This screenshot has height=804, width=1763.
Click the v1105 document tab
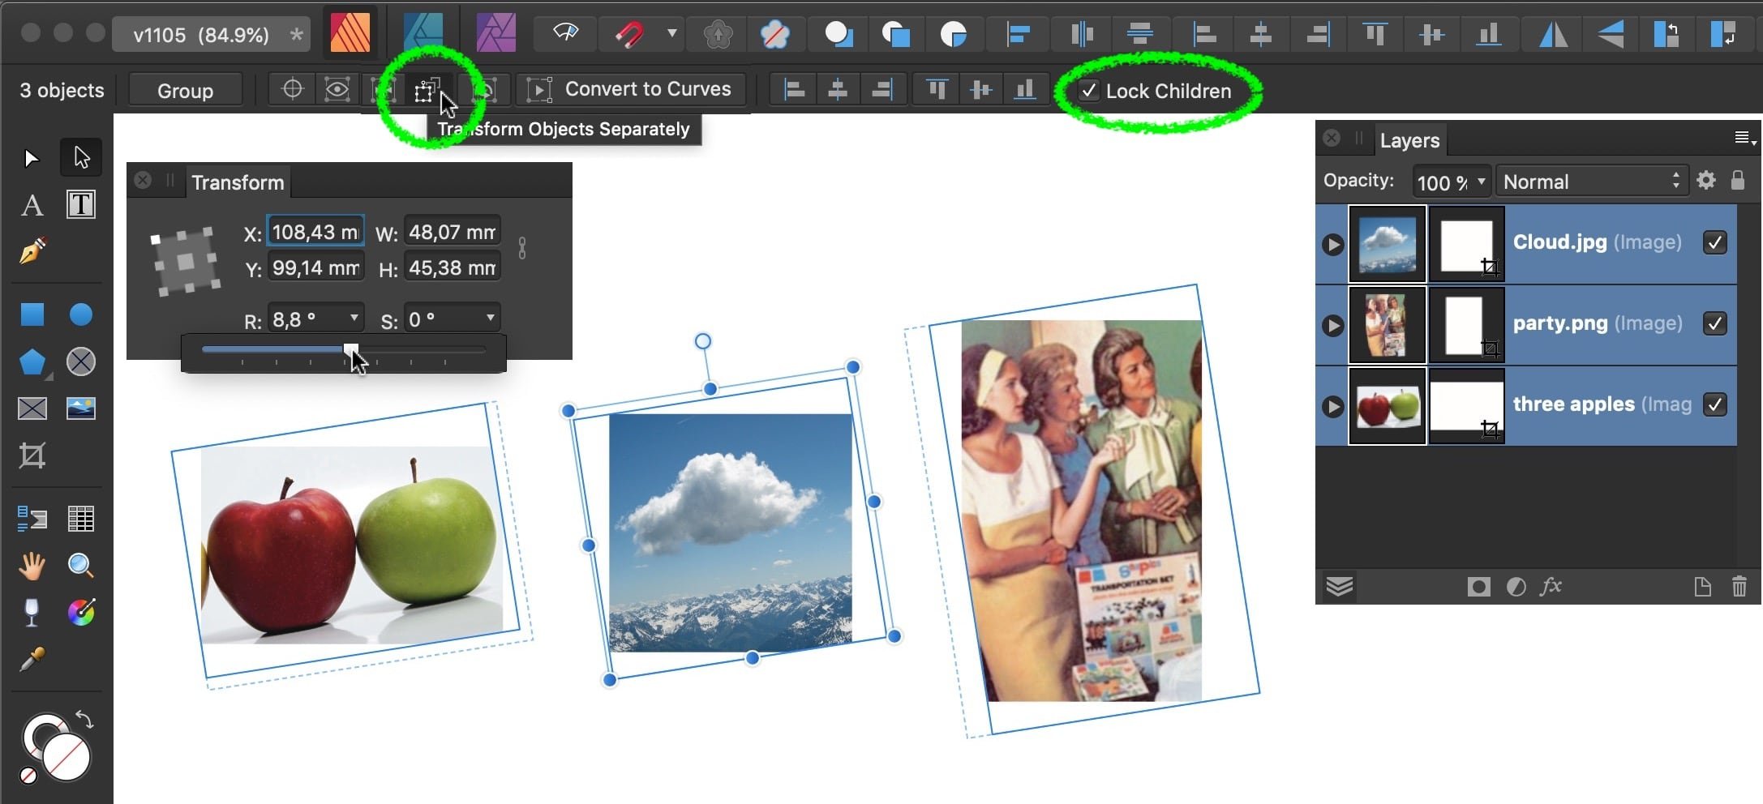pyautogui.click(x=211, y=35)
